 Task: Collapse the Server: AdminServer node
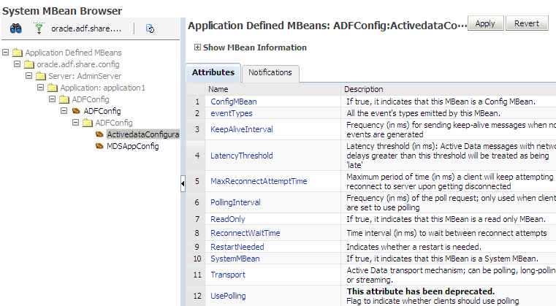[28, 76]
